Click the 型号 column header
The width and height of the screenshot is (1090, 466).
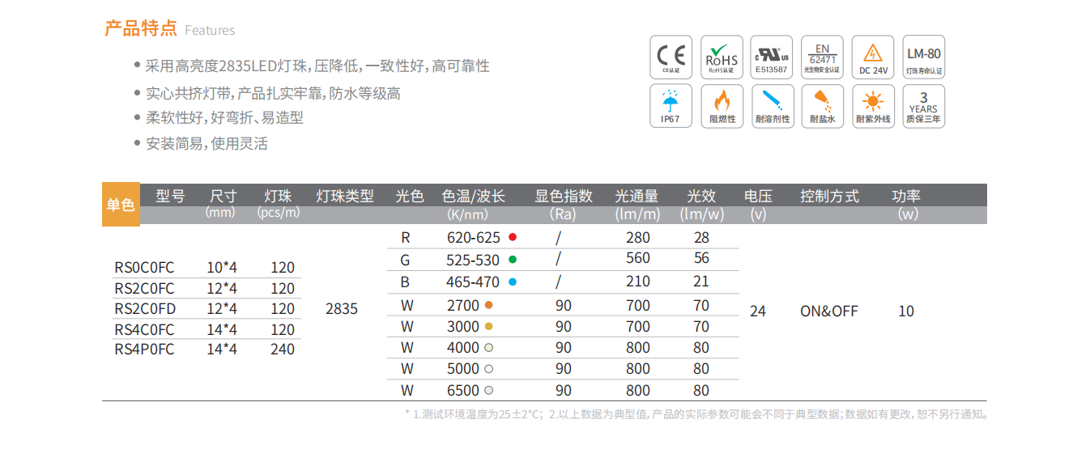[170, 196]
